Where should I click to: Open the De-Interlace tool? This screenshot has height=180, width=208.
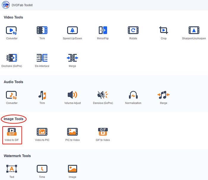(x=42, y=61)
